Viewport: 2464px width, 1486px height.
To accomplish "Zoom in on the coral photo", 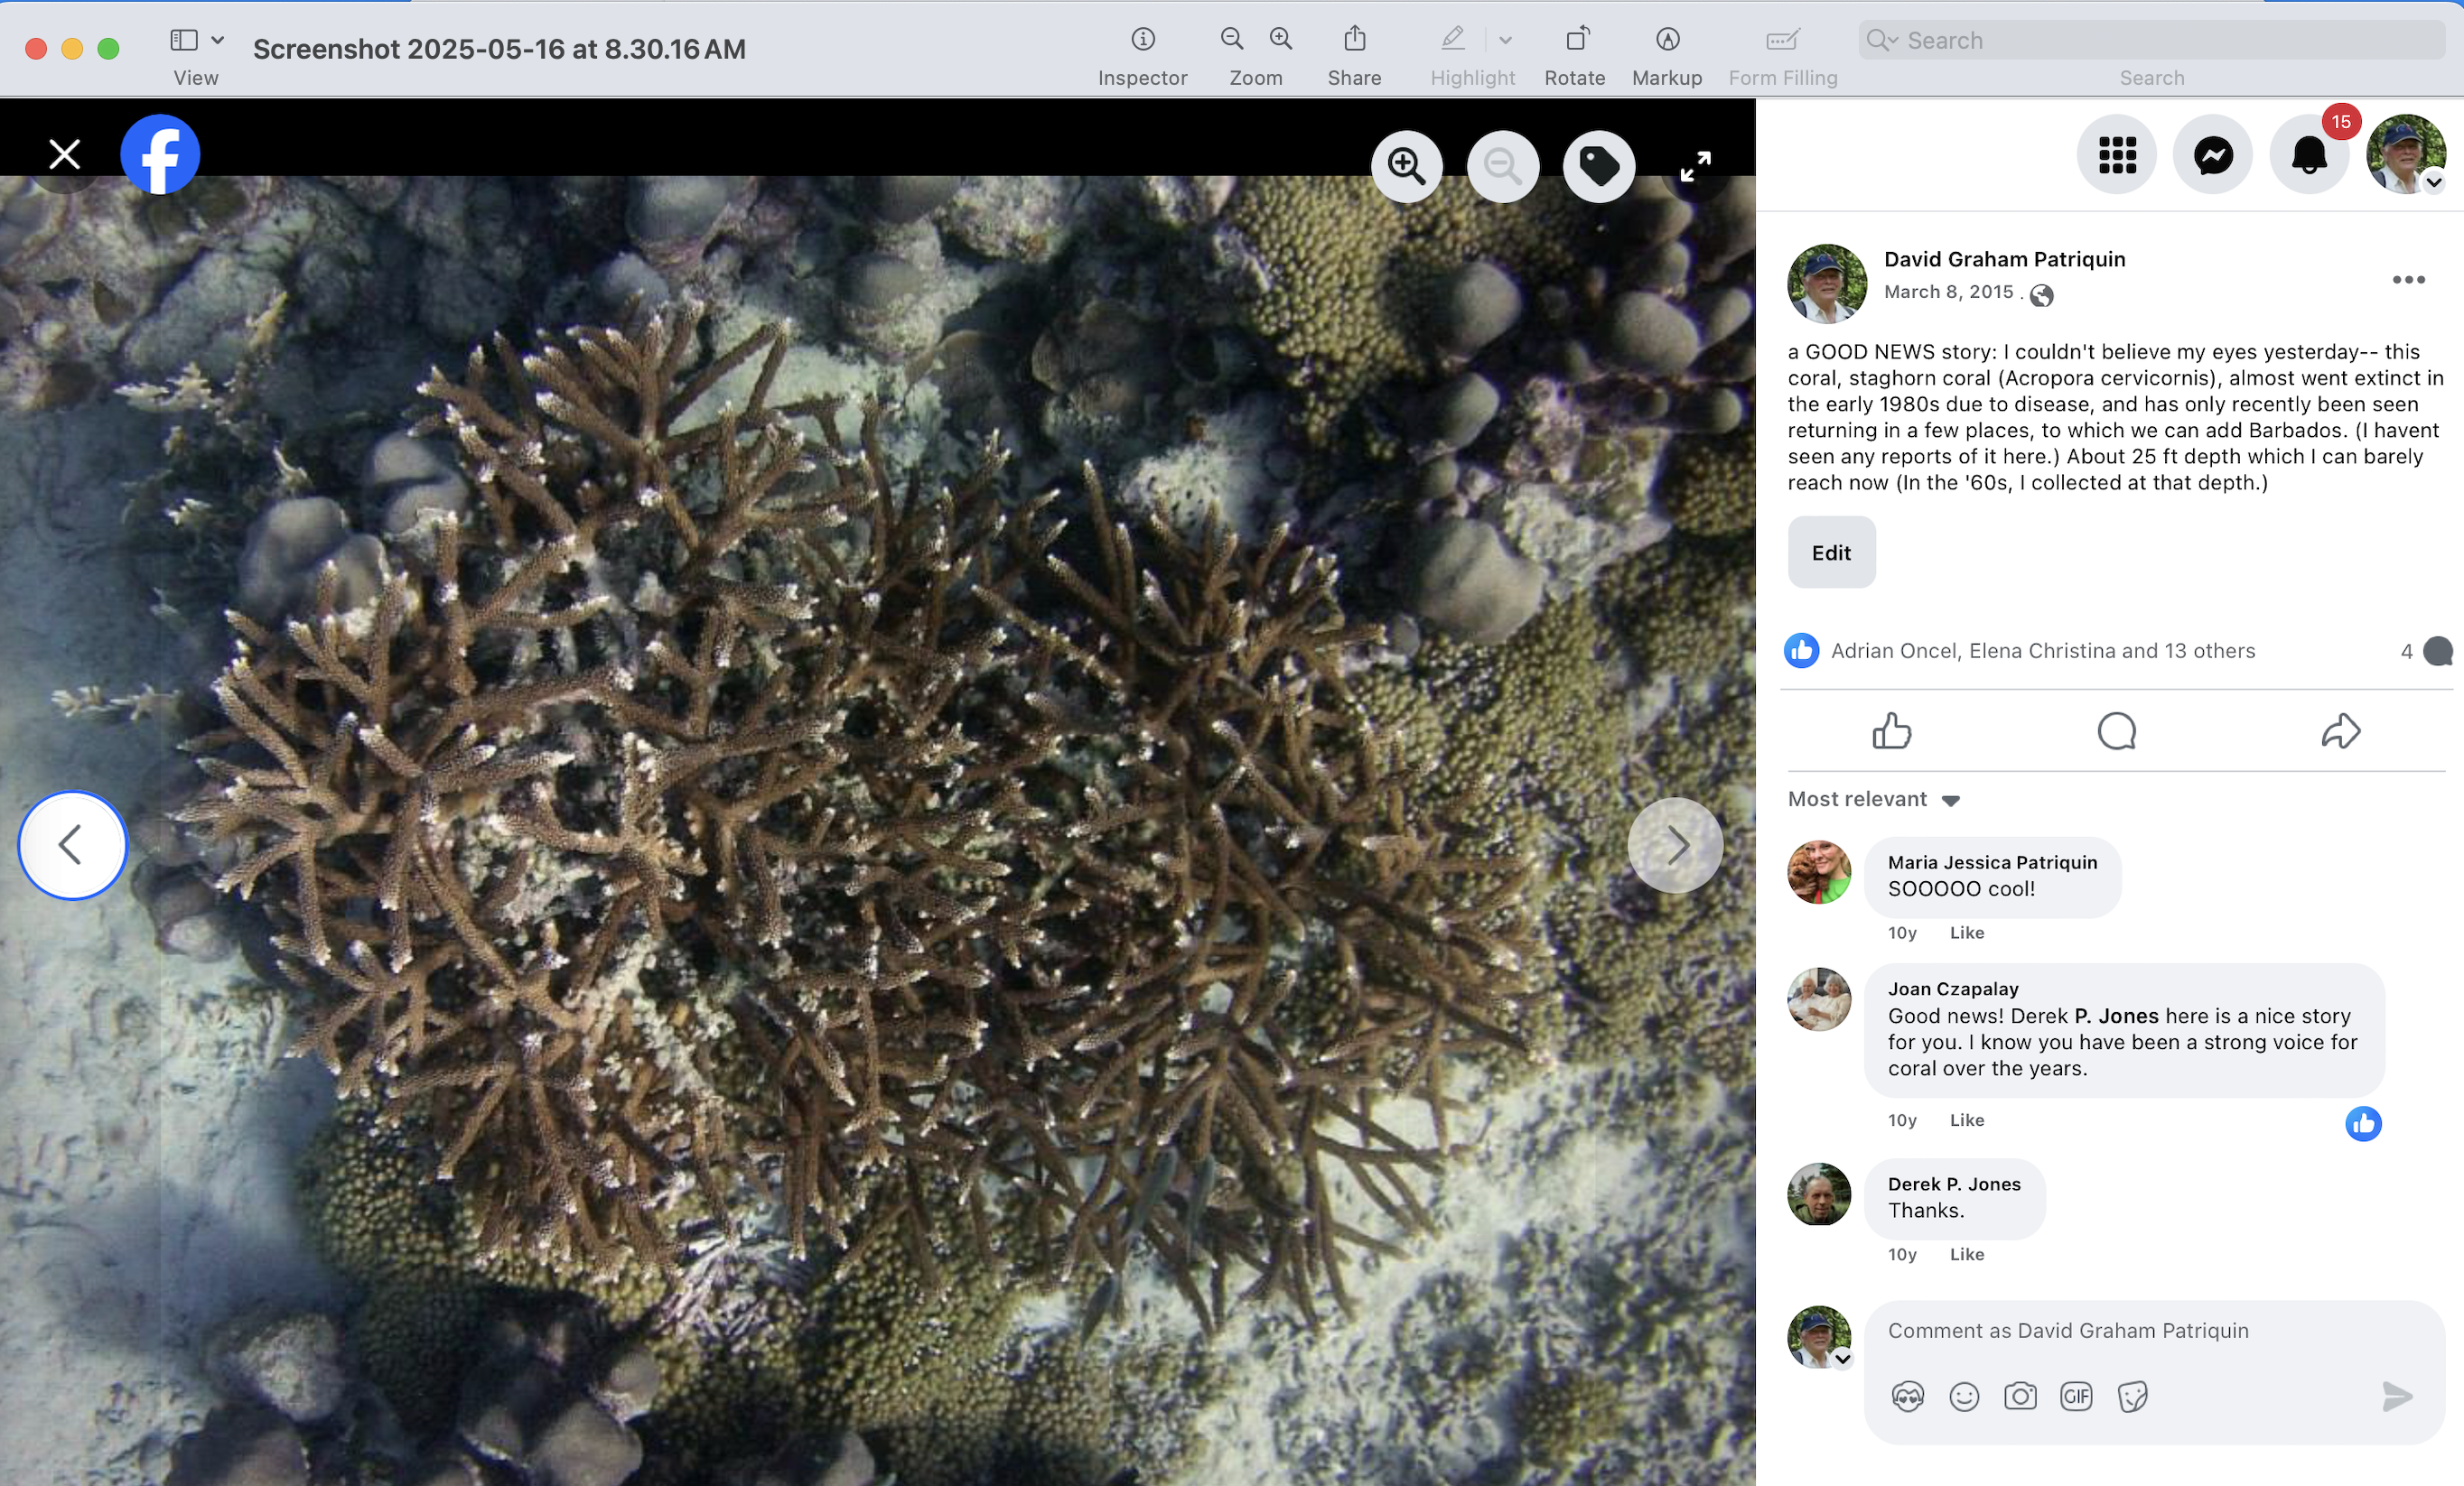I will pos(1406,166).
